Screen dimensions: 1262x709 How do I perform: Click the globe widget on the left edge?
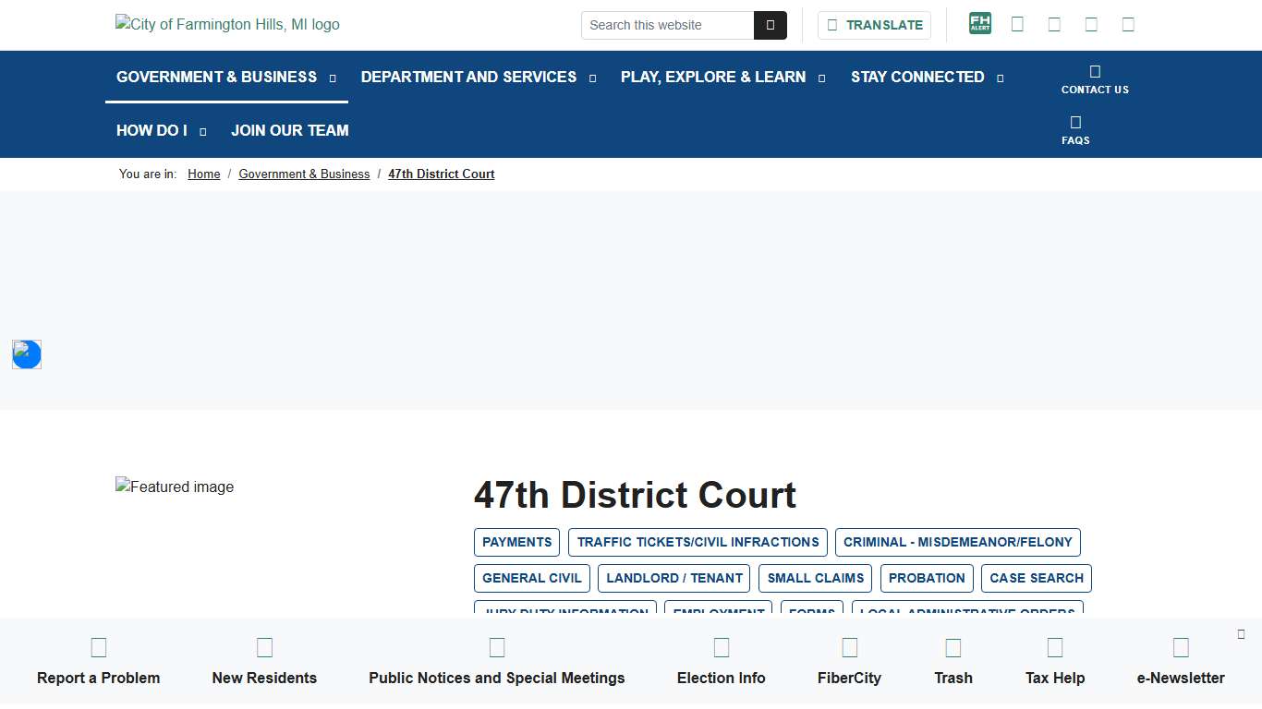click(x=26, y=354)
